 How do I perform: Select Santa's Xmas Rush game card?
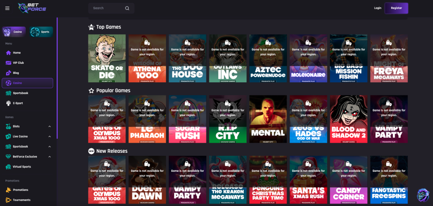(x=308, y=180)
